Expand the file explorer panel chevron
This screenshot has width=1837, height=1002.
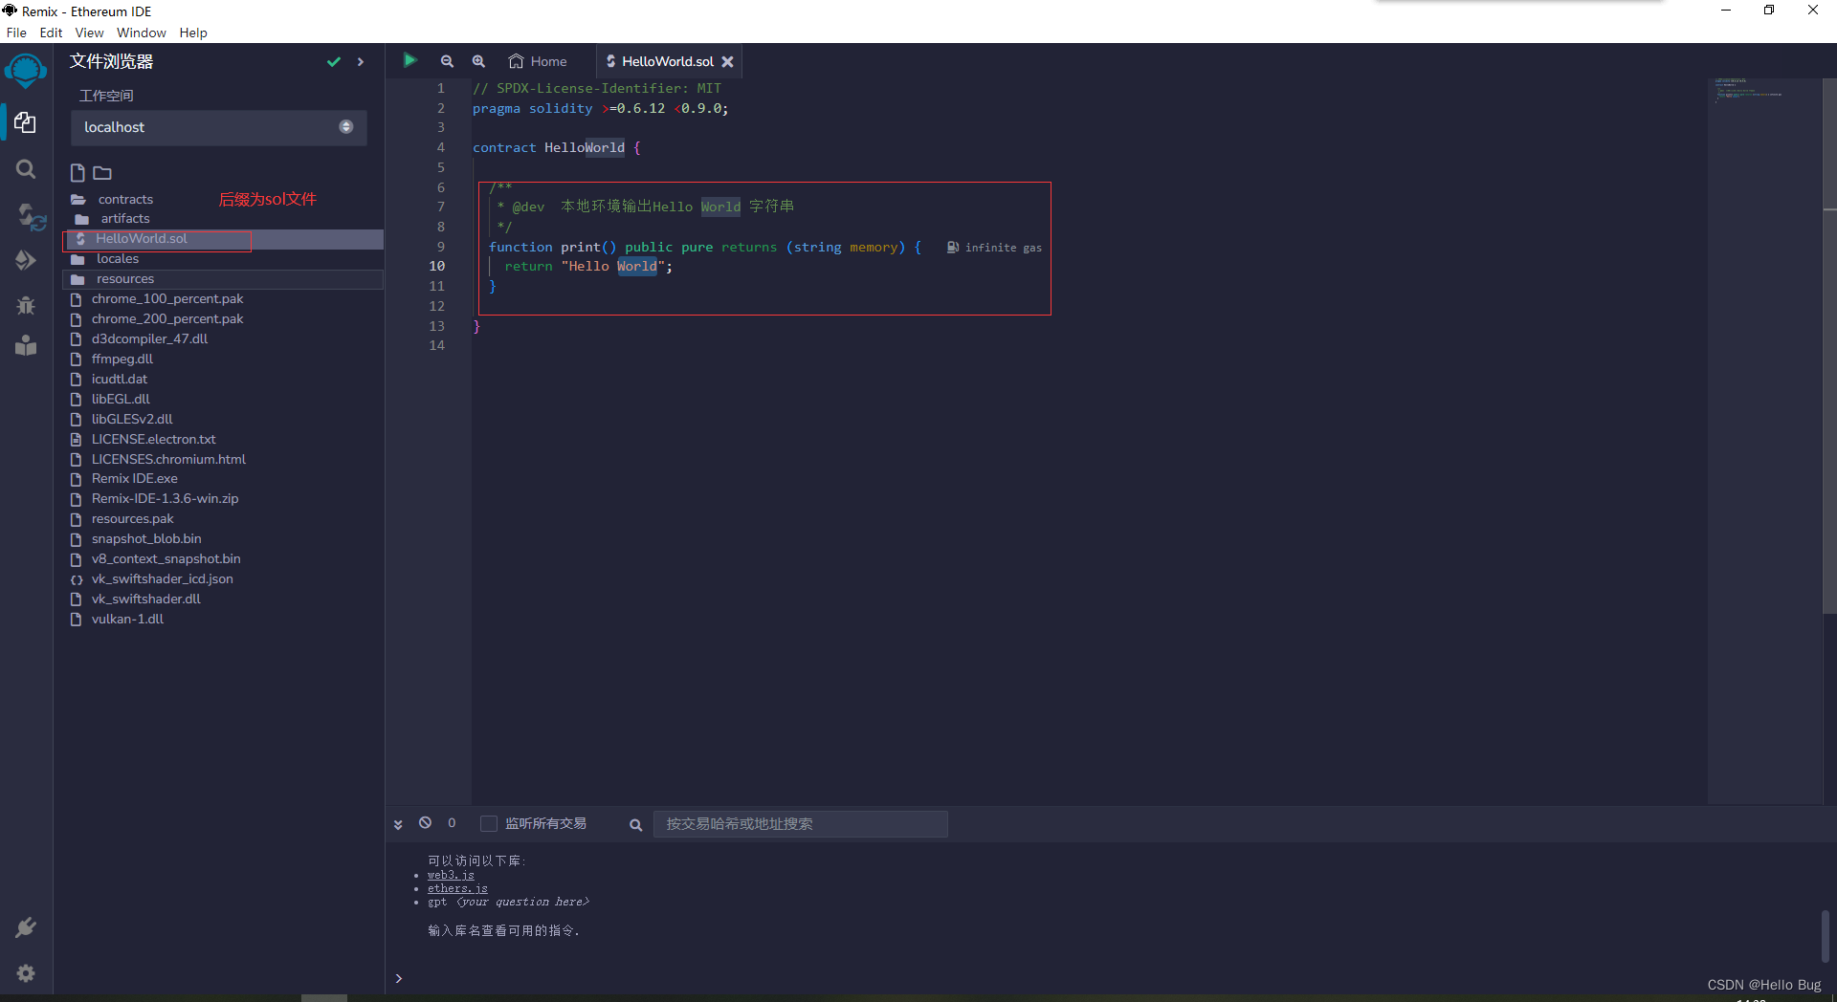[x=361, y=61]
